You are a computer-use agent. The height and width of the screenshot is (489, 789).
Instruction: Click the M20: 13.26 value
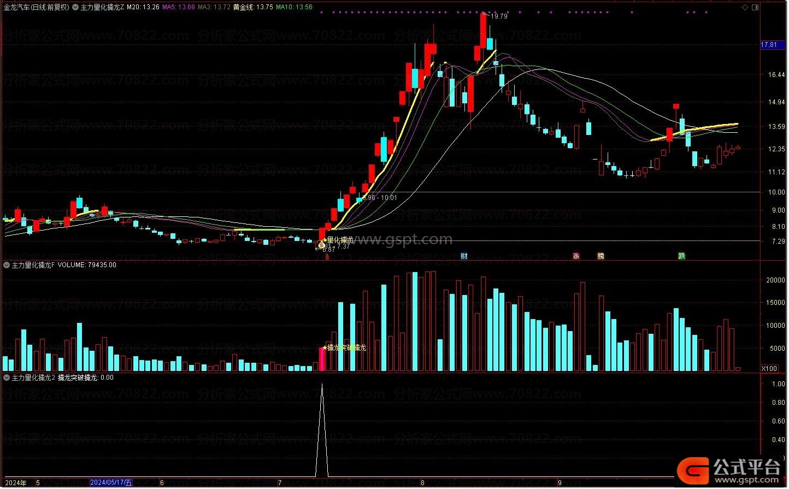pyautogui.click(x=143, y=8)
